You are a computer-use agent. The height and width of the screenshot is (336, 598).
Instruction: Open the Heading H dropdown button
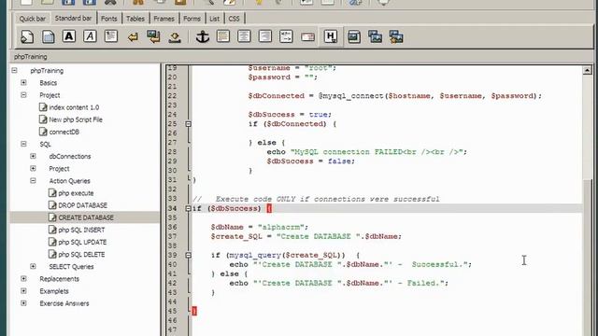tap(331, 37)
